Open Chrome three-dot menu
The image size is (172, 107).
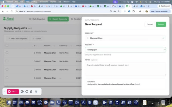[x=169, y=11]
